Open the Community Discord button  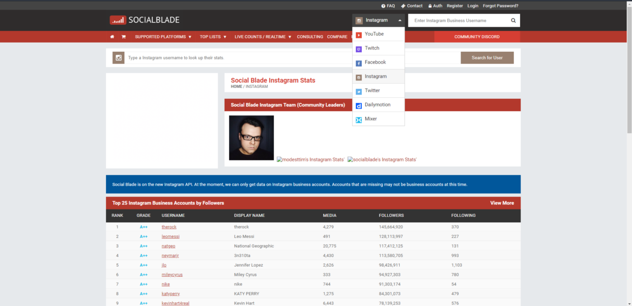tap(476, 37)
